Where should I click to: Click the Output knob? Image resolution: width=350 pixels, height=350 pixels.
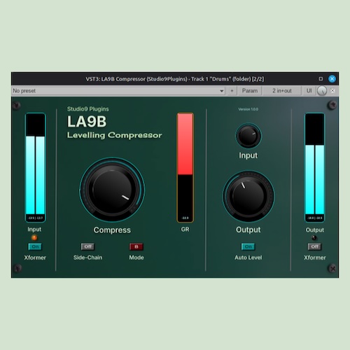[x=248, y=196]
